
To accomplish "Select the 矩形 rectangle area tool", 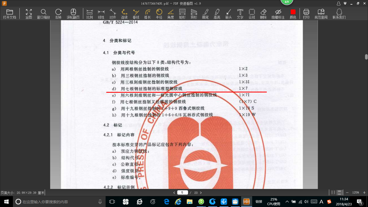I will [182, 14].
